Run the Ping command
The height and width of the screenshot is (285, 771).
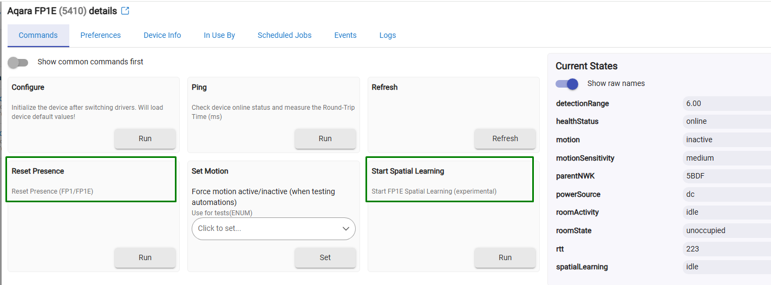[325, 139]
